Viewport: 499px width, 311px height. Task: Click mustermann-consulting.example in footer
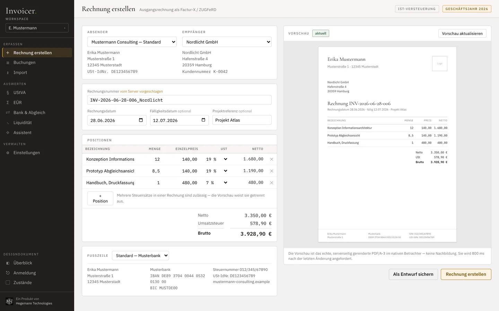241,282
